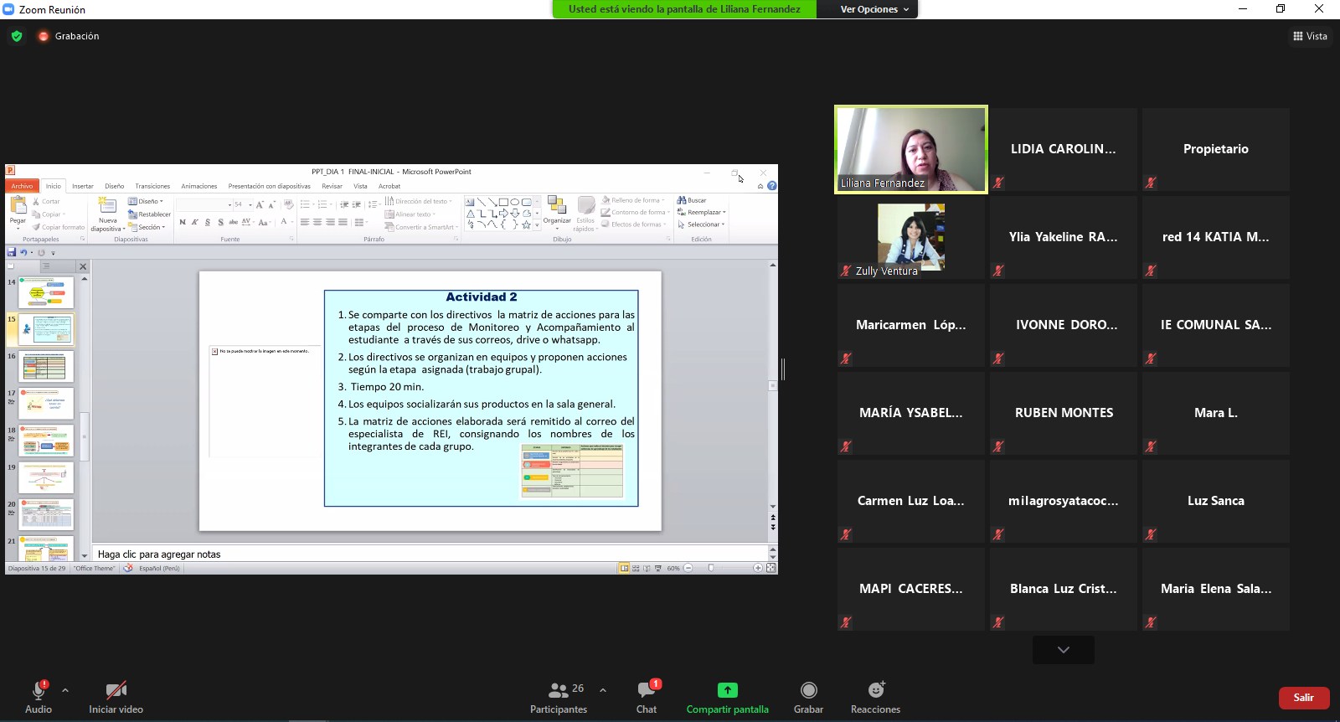The image size is (1340, 722).
Task: Select Liliana Fernandez's video tile
Action: [911, 149]
